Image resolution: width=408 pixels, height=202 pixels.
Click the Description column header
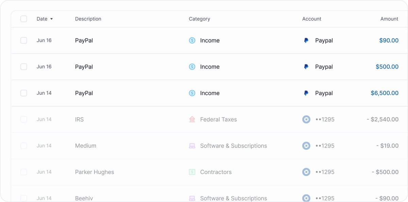[88, 19]
